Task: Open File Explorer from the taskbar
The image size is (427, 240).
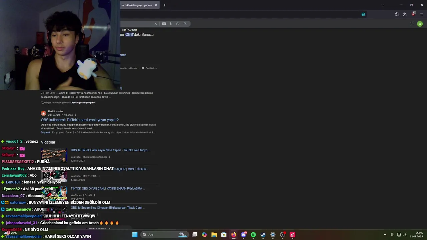Action: pyautogui.click(x=214, y=235)
